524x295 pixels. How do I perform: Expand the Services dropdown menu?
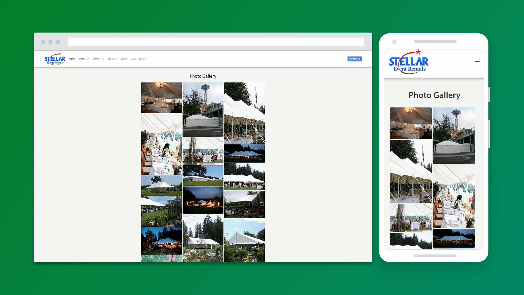coord(98,59)
